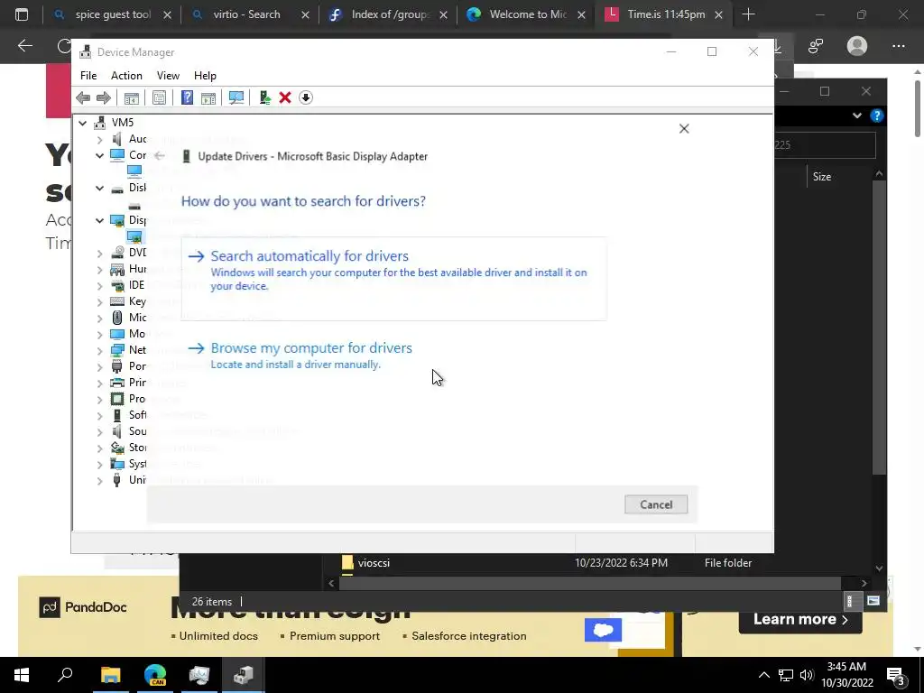
Task: Click the Print queues category icon
Action: point(117,383)
